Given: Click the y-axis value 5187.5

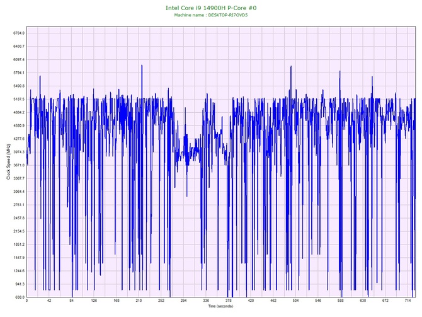Looking at the screenshot, I should click(x=19, y=99).
